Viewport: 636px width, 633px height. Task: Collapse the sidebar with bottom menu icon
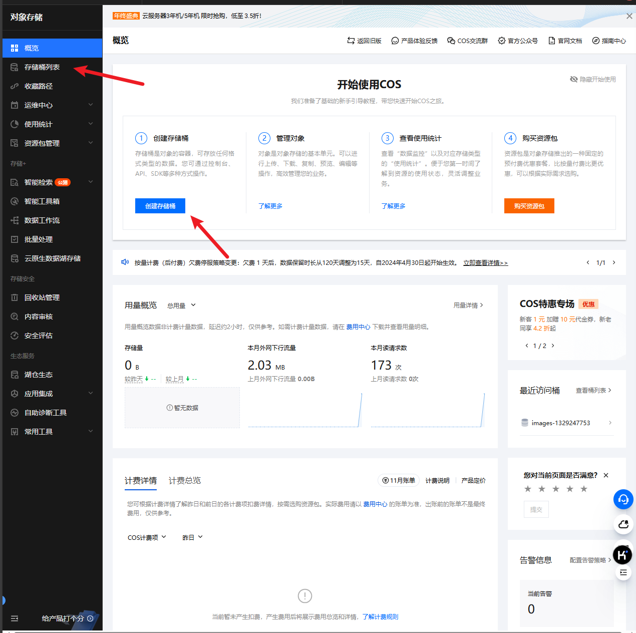tap(15, 618)
